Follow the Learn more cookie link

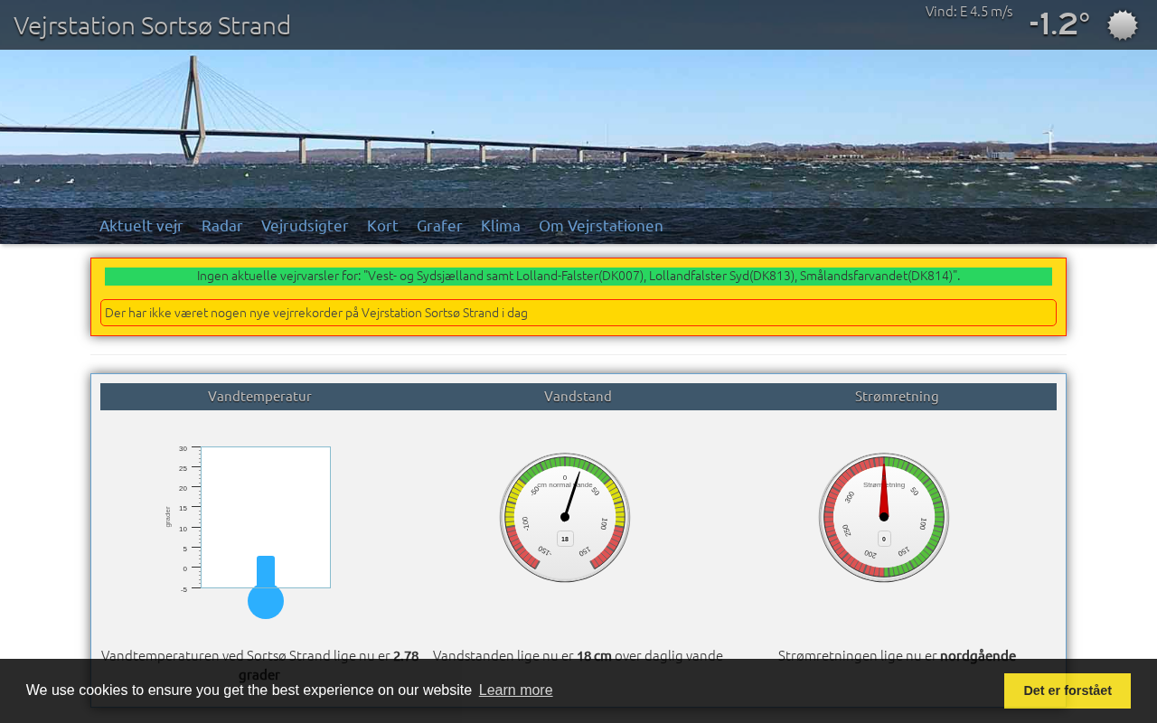pos(515,690)
